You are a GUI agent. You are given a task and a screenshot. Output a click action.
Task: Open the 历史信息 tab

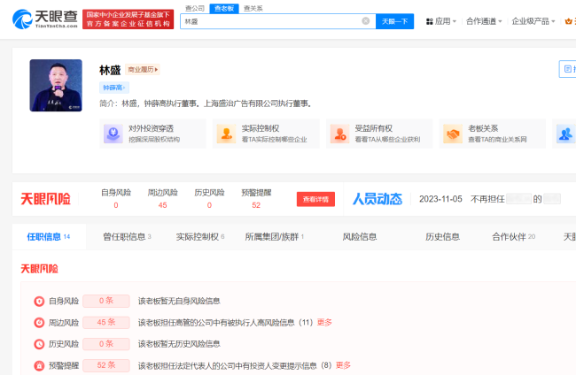pyautogui.click(x=443, y=237)
